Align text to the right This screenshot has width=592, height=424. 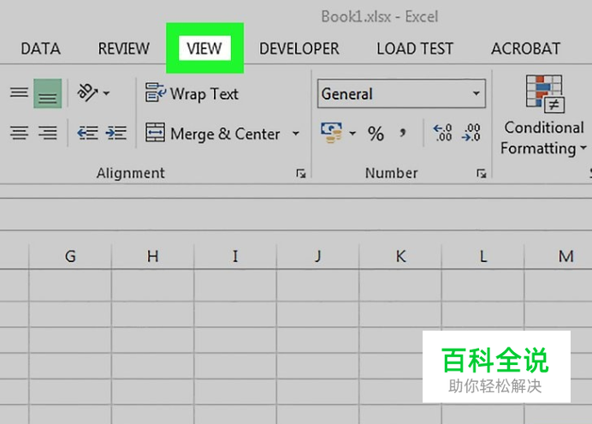coord(48,133)
